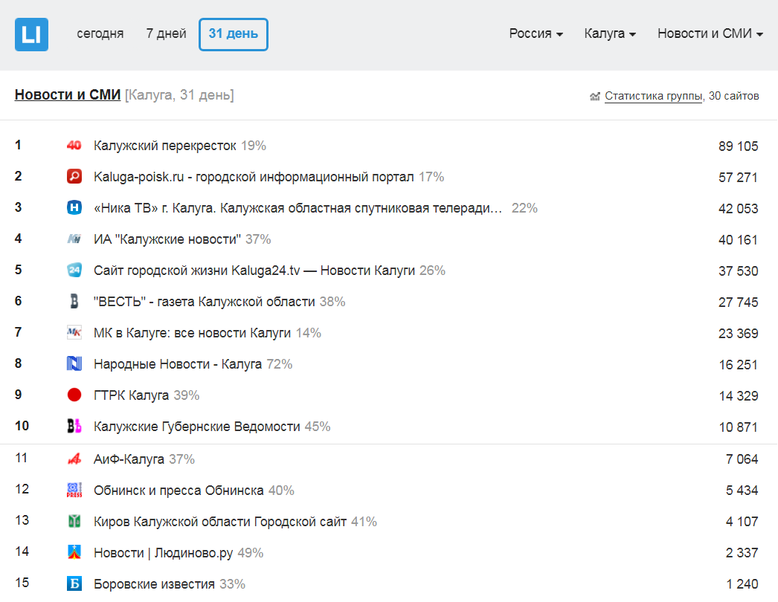
Task: Click the Калужский перекресток site icon
Action: coord(74,146)
